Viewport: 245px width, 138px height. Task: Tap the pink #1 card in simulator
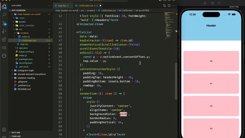coord(211,84)
